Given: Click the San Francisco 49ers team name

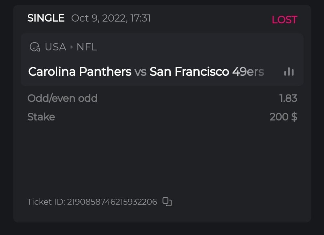Looking at the screenshot, I should click(207, 72).
